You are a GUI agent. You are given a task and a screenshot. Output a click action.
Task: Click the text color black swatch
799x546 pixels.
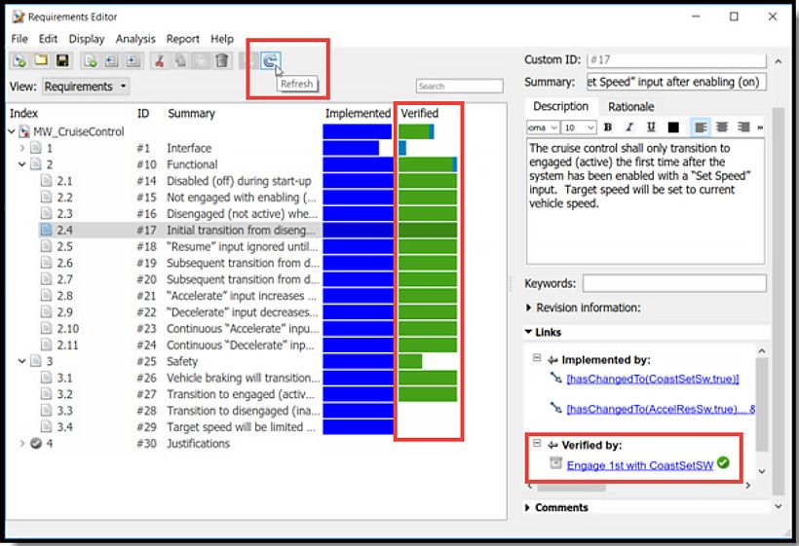[x=673, y=127]
